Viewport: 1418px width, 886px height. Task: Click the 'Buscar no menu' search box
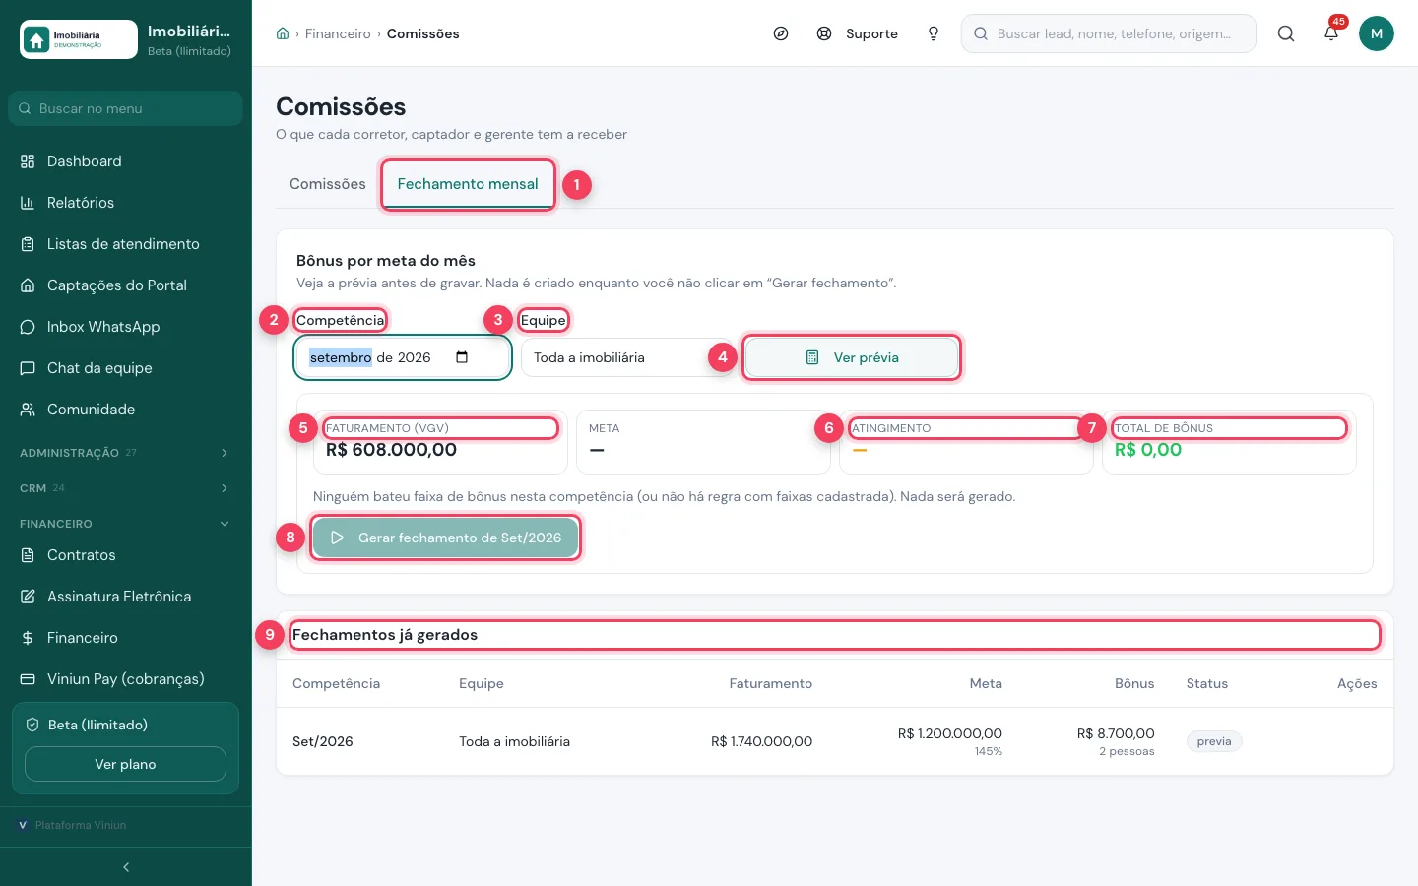click(x=125, y=108)
